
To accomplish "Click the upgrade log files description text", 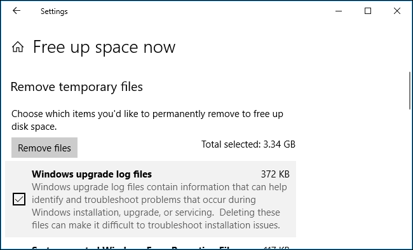I will click(159, 206).
